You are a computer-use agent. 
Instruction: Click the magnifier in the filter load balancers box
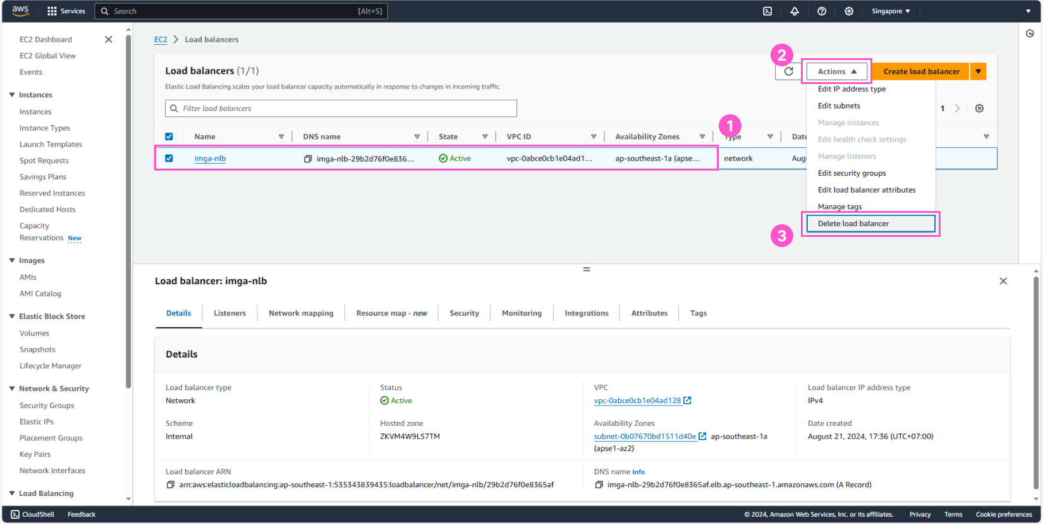point(174,108)
